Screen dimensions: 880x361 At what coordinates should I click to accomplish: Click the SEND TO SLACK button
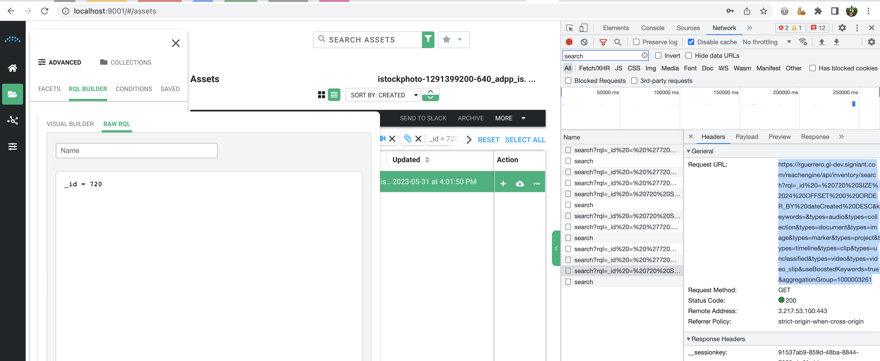click(x=423, y=118)
